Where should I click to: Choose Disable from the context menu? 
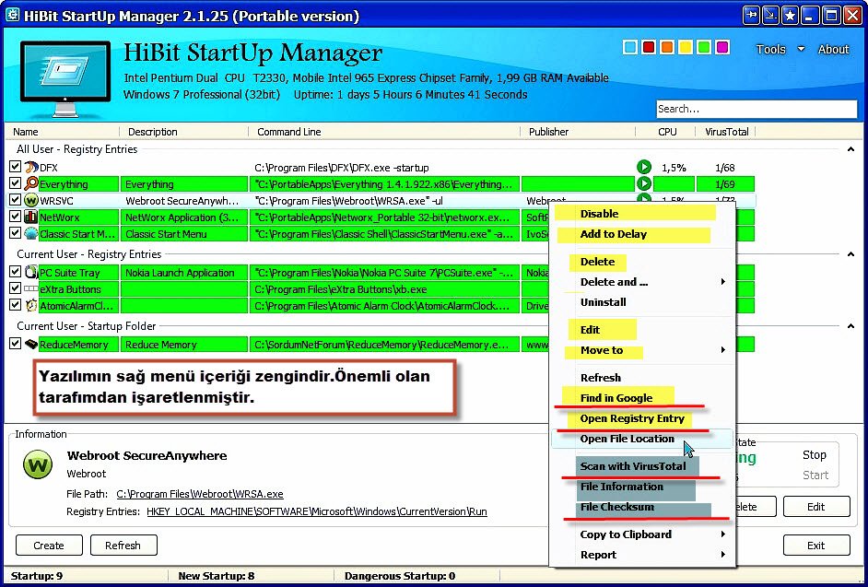(x=599, y=214)
